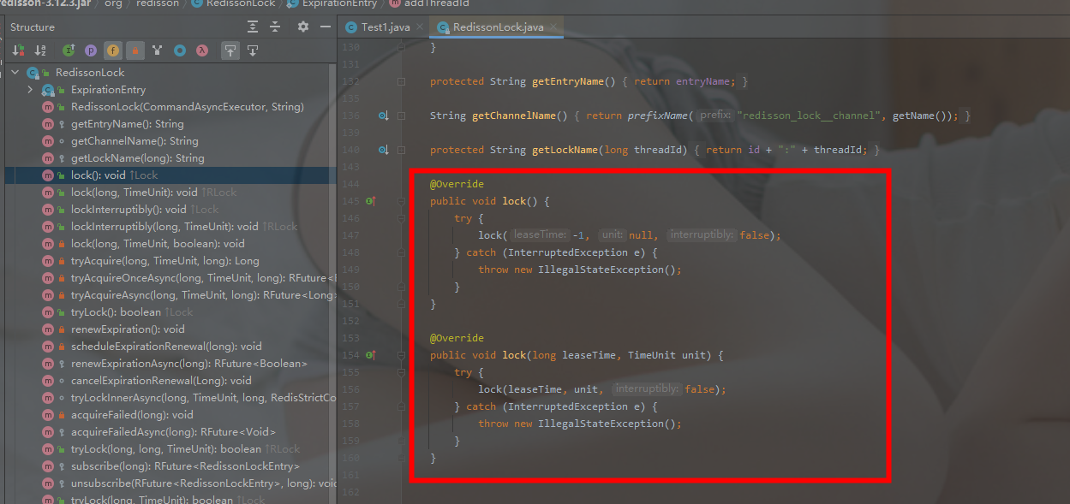
Task: Open Structure panel gear settings
Action: [x=302, y=27]
